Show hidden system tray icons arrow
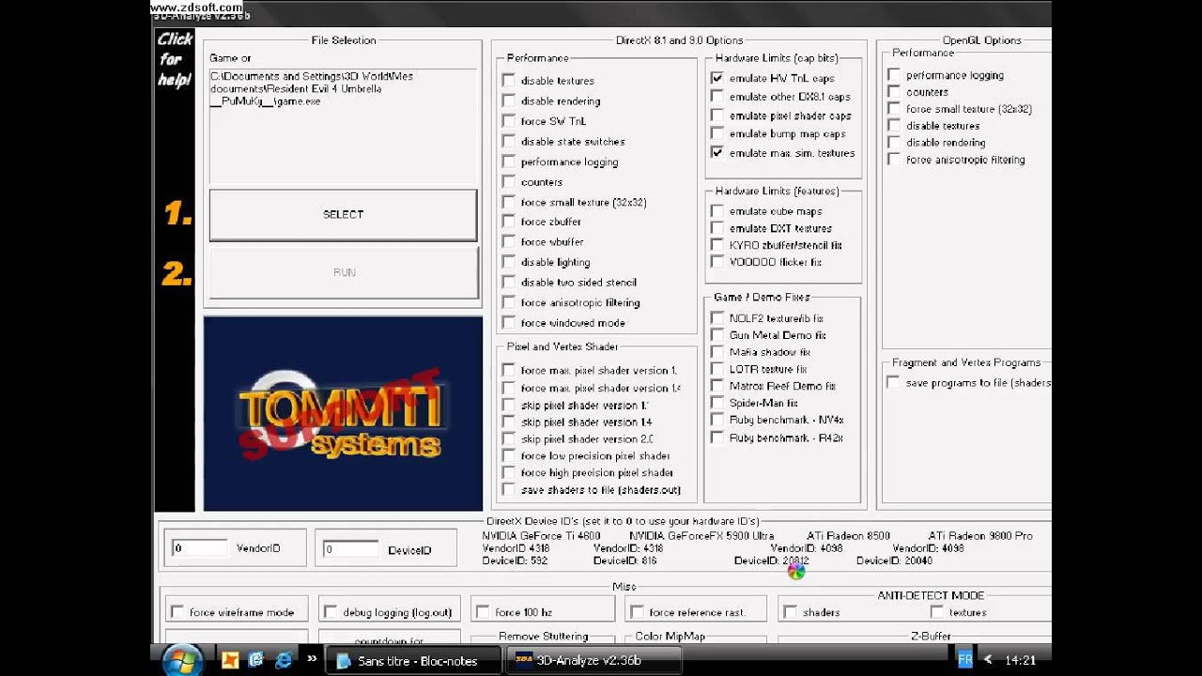Screen dimensions: 1202x676 (x=987, y=660)
